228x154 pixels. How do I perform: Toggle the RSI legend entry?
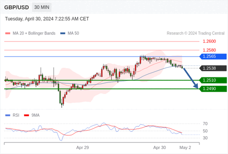12,115
